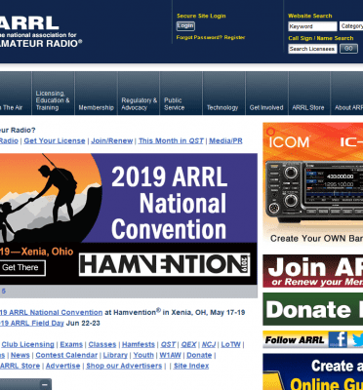
Task: Click the Get There button on the banner
Action: (21, 268)
